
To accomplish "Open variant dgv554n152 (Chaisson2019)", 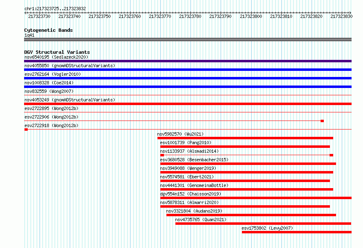I will point(190,194).
